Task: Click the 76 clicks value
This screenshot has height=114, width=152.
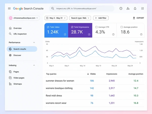Action: click(92, 103)
